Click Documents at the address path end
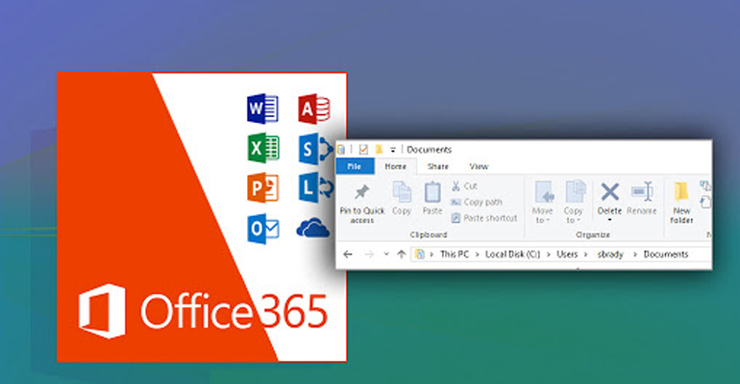Viewport: 740px width, 384px height. click(666, 254)
